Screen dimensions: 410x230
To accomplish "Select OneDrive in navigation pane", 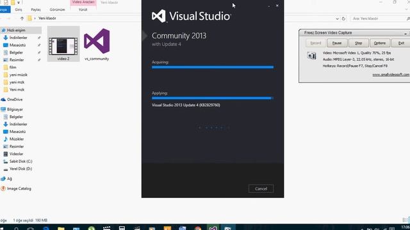I will (x=15, y=100).
